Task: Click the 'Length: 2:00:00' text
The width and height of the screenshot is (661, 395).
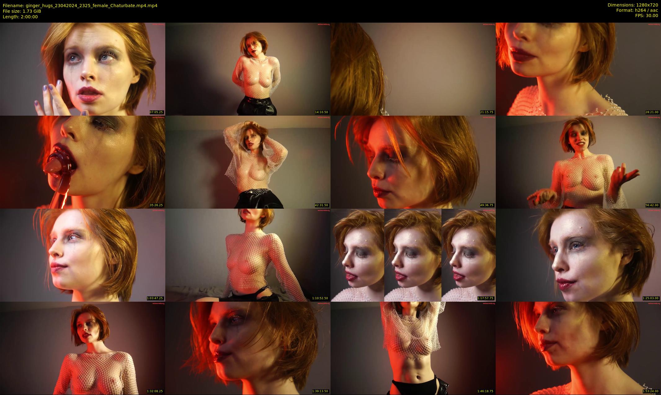Action: [x=20, y=17]
